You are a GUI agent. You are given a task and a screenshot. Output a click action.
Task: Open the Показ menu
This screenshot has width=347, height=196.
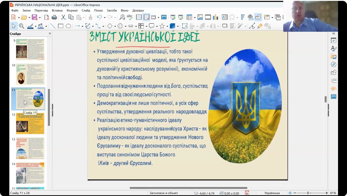click(x=99, y=10)
